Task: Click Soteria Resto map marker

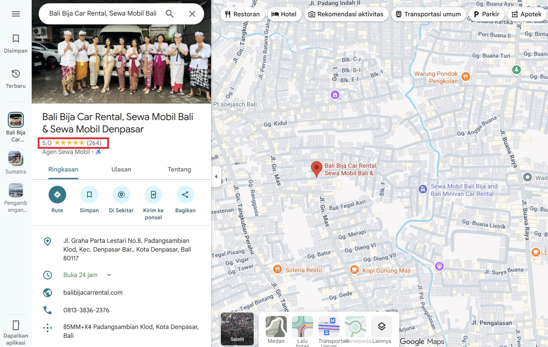Action: point(277,270)
